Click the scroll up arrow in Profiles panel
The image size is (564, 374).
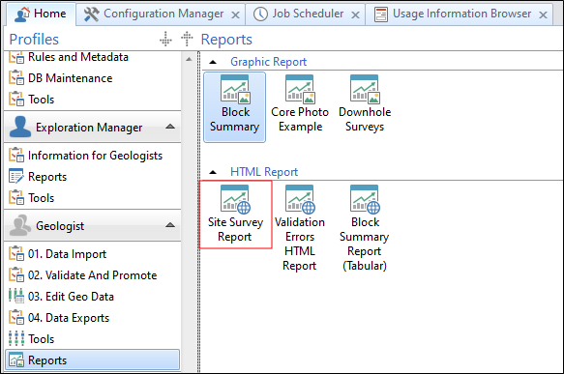click(190, 59)
